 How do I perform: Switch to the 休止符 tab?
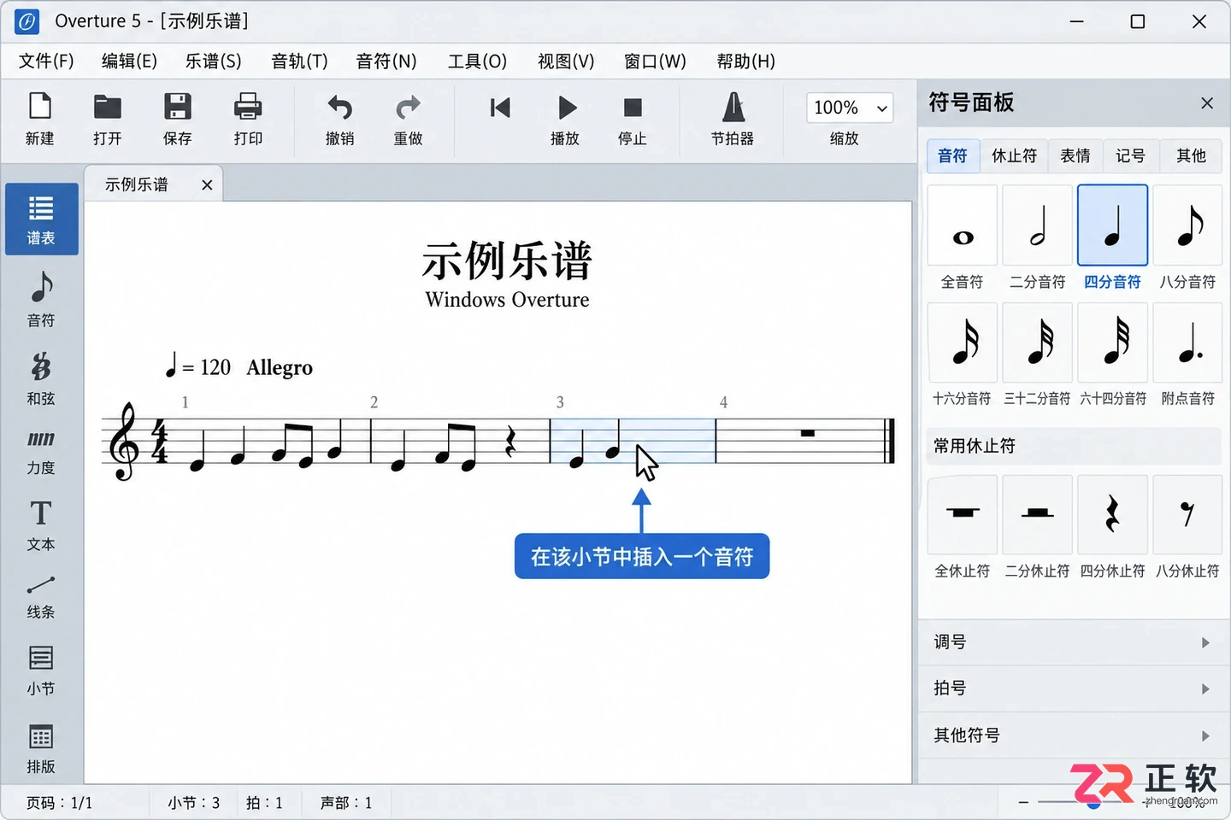click(1014, 155)
